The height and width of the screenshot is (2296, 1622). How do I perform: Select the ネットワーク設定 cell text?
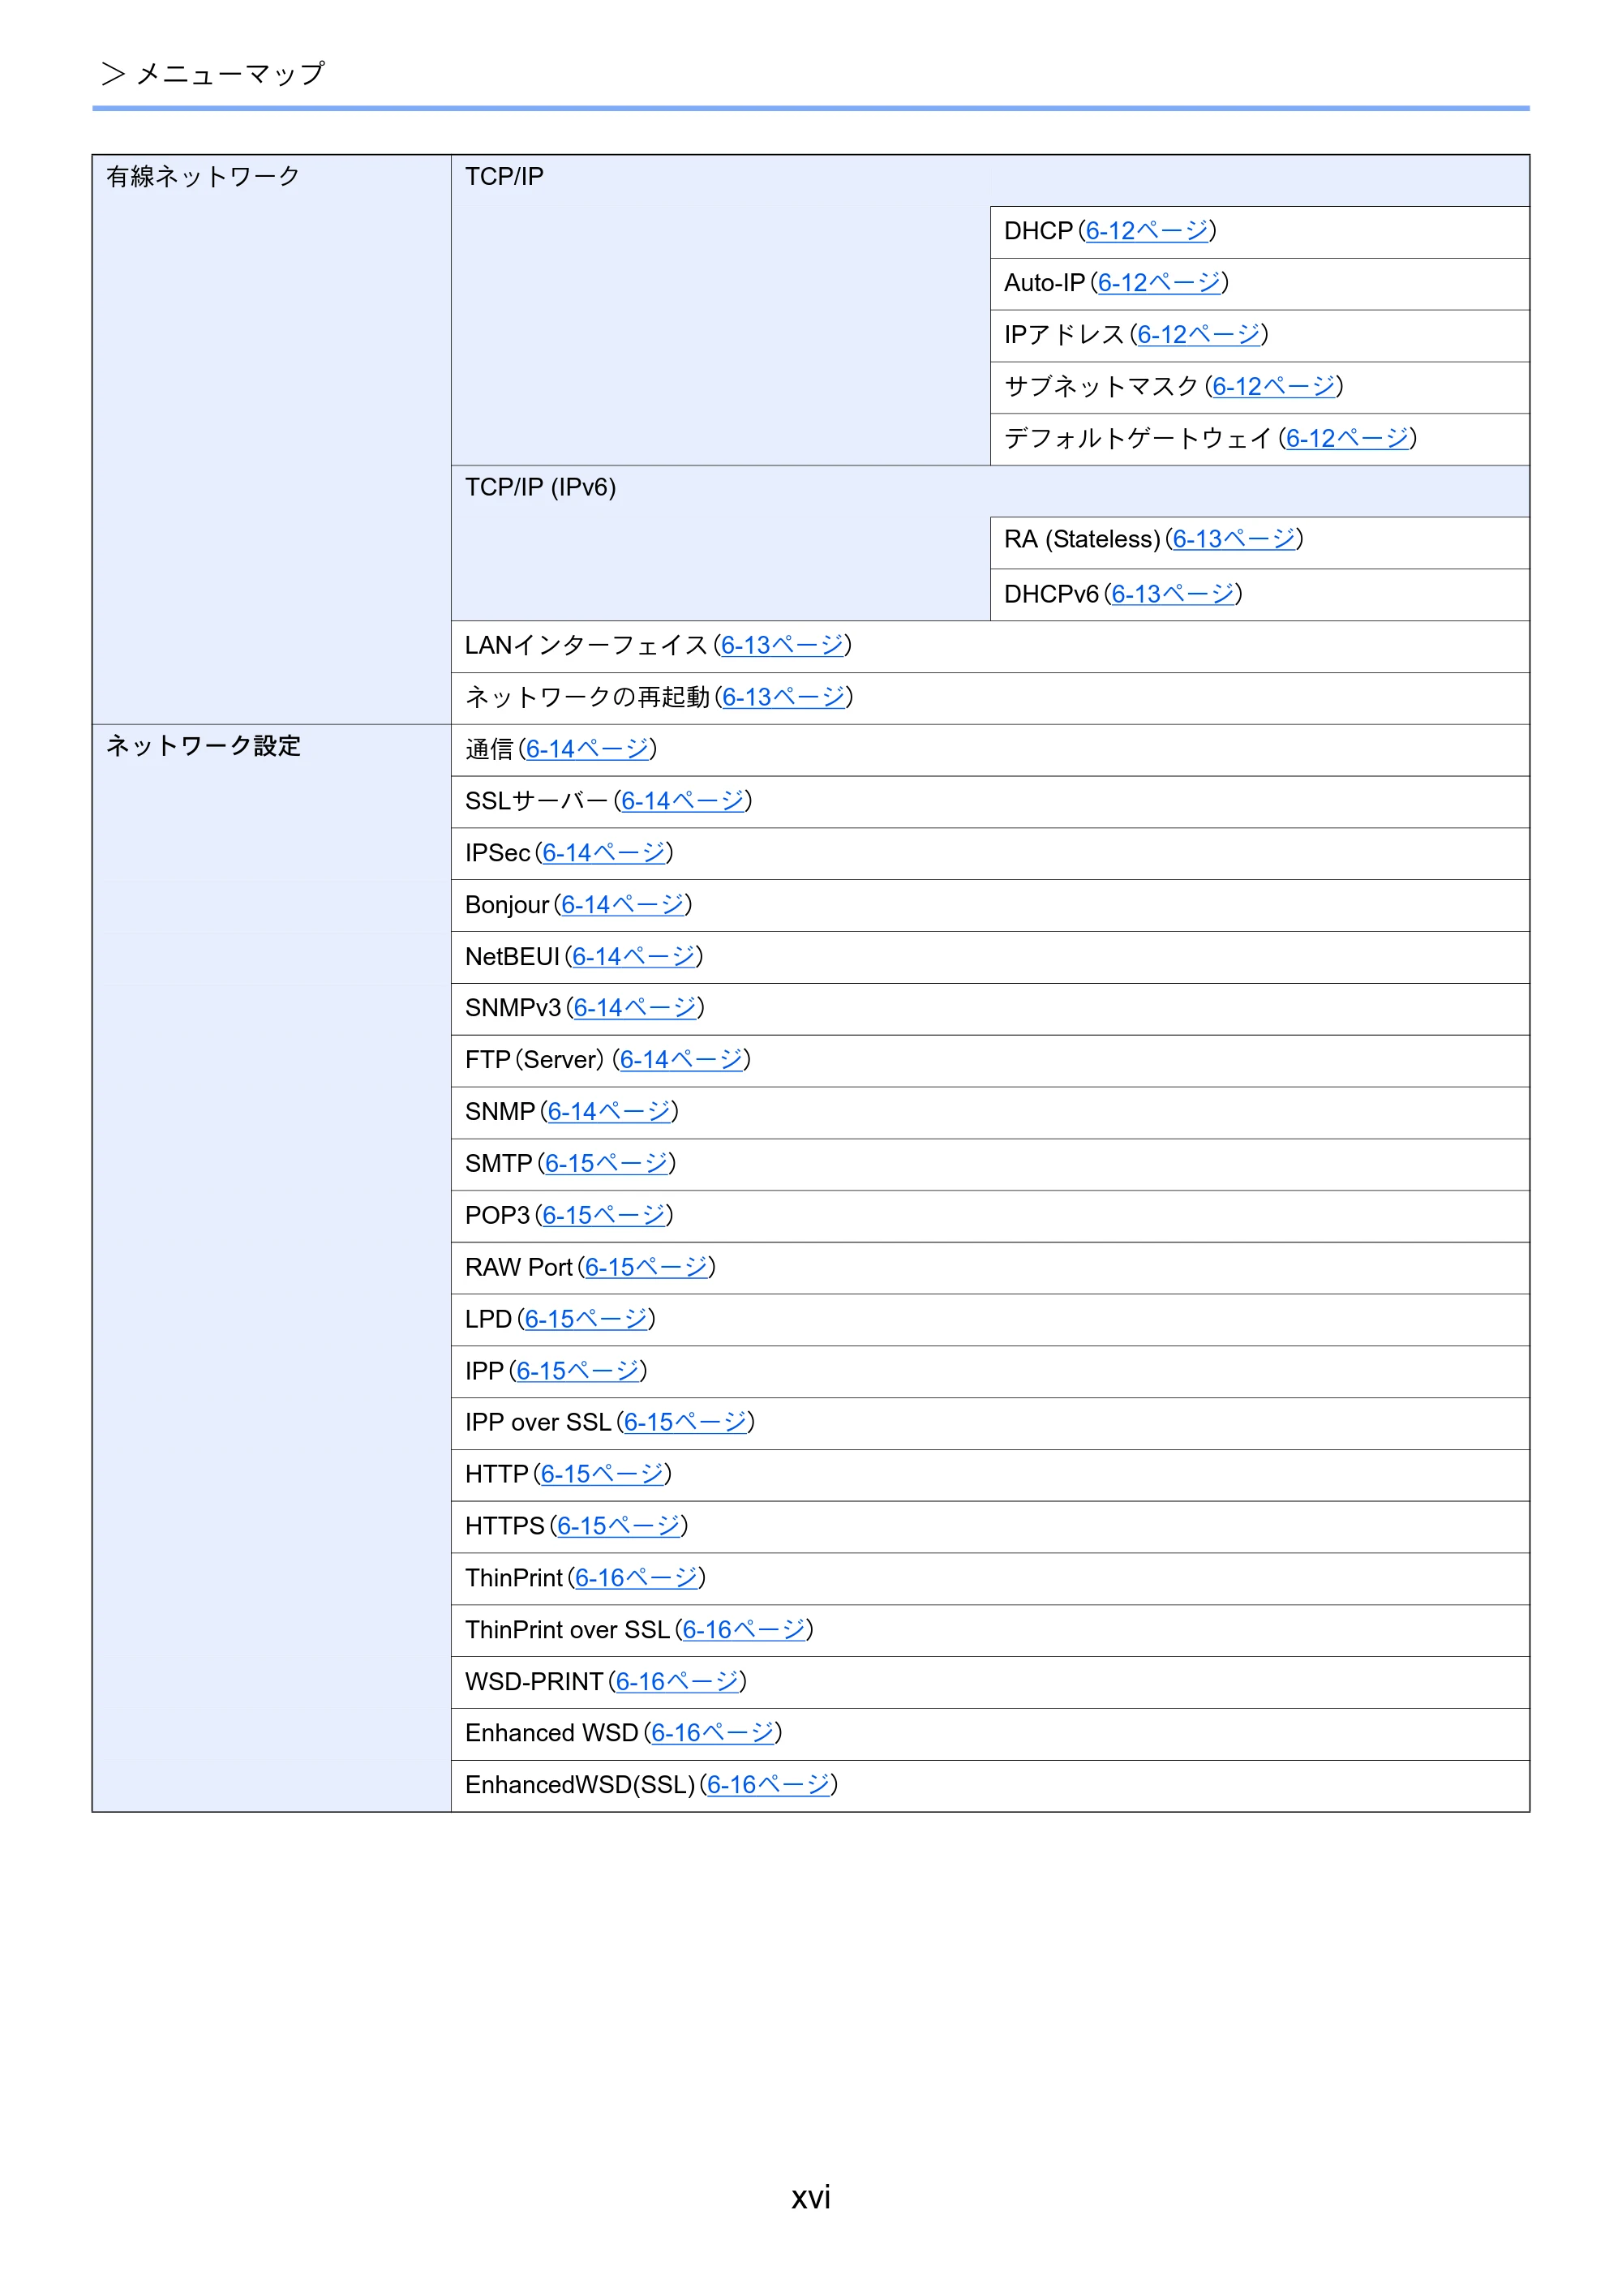tap(204, 747)
